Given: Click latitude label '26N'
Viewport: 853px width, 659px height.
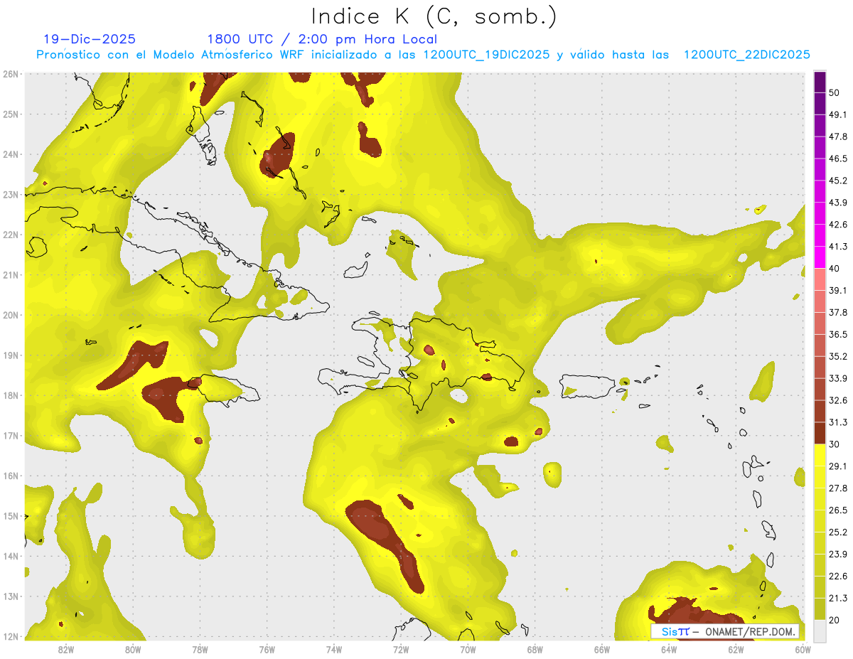Looking at the screenshot, I should [x=10, y=74].
